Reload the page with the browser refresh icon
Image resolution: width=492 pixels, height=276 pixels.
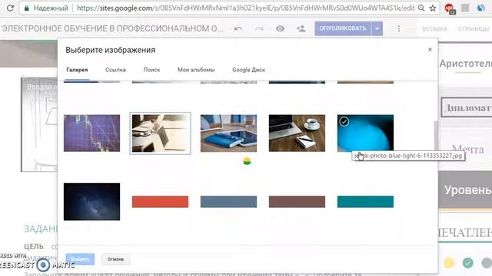(x=10, y=8)
